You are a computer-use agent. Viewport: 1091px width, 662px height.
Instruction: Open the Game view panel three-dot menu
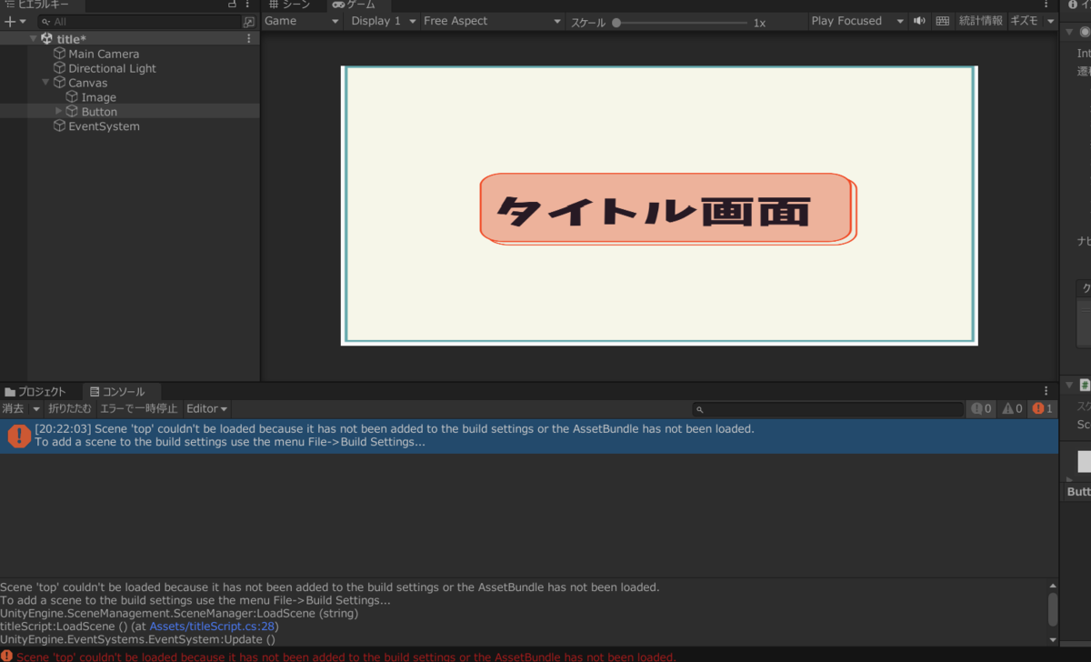click(x=1046, y=5)
